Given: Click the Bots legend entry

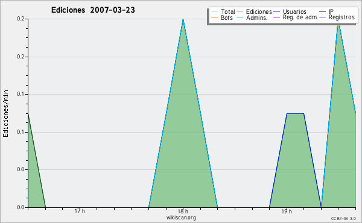Looking at the screenshot, I should coord(222,17).
